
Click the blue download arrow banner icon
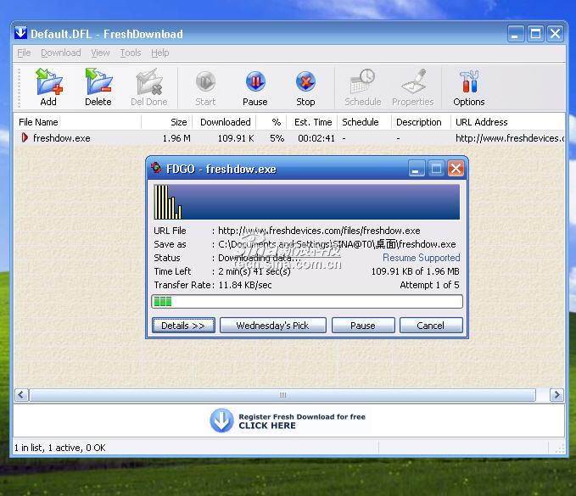221,421
